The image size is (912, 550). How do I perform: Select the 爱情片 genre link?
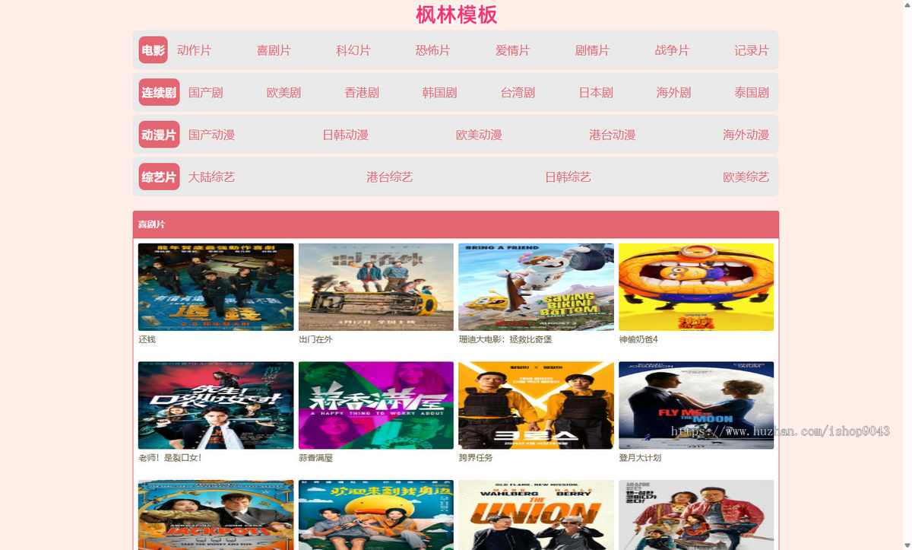pos(512,50)
